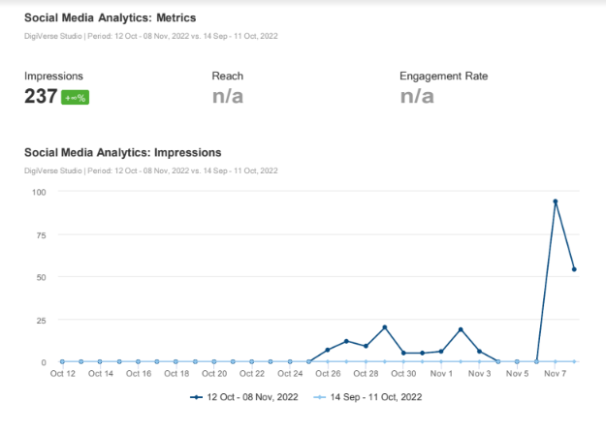Click the Nov 5 x-axis label
This screenshot has width=606, height=433.
pos(517,373)
